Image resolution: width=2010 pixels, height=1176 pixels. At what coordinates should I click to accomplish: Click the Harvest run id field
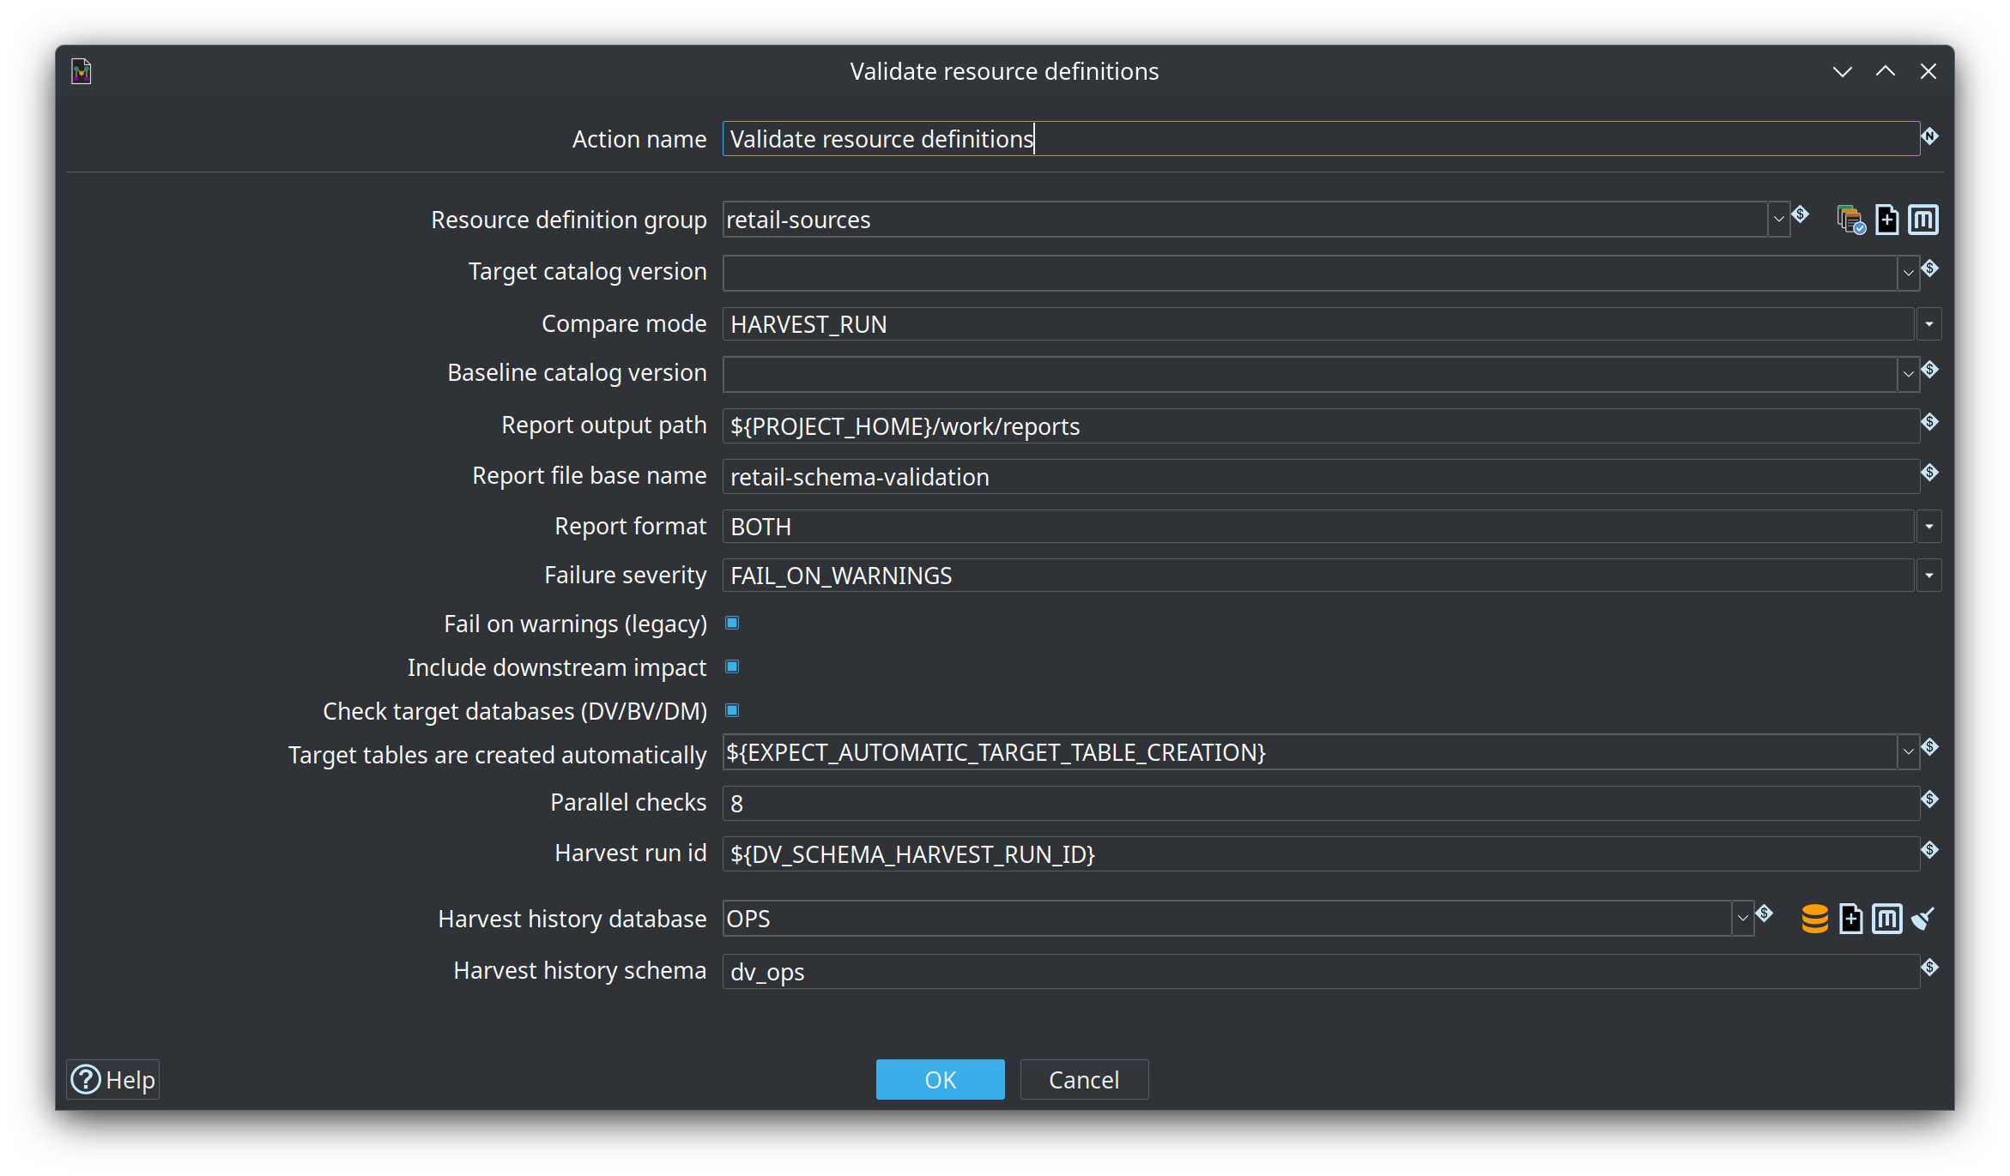[x=1321, y=854]
